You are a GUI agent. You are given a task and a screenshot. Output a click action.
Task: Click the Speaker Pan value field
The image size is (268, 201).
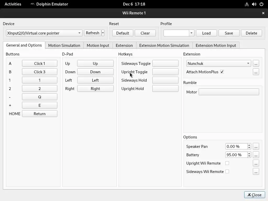tap(236, 146)
